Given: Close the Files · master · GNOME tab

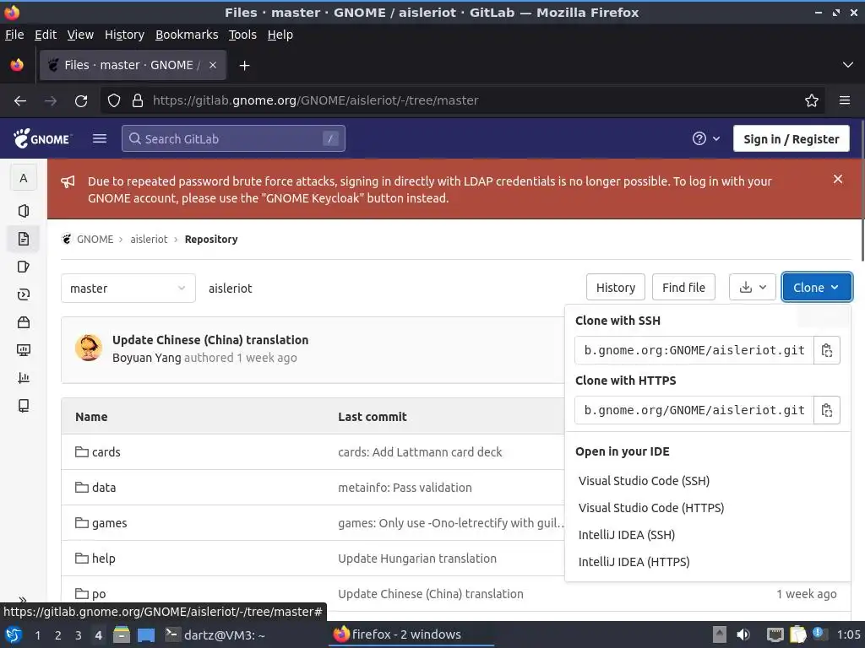Looking at the screenshot, I should click(x=212, y=65).
